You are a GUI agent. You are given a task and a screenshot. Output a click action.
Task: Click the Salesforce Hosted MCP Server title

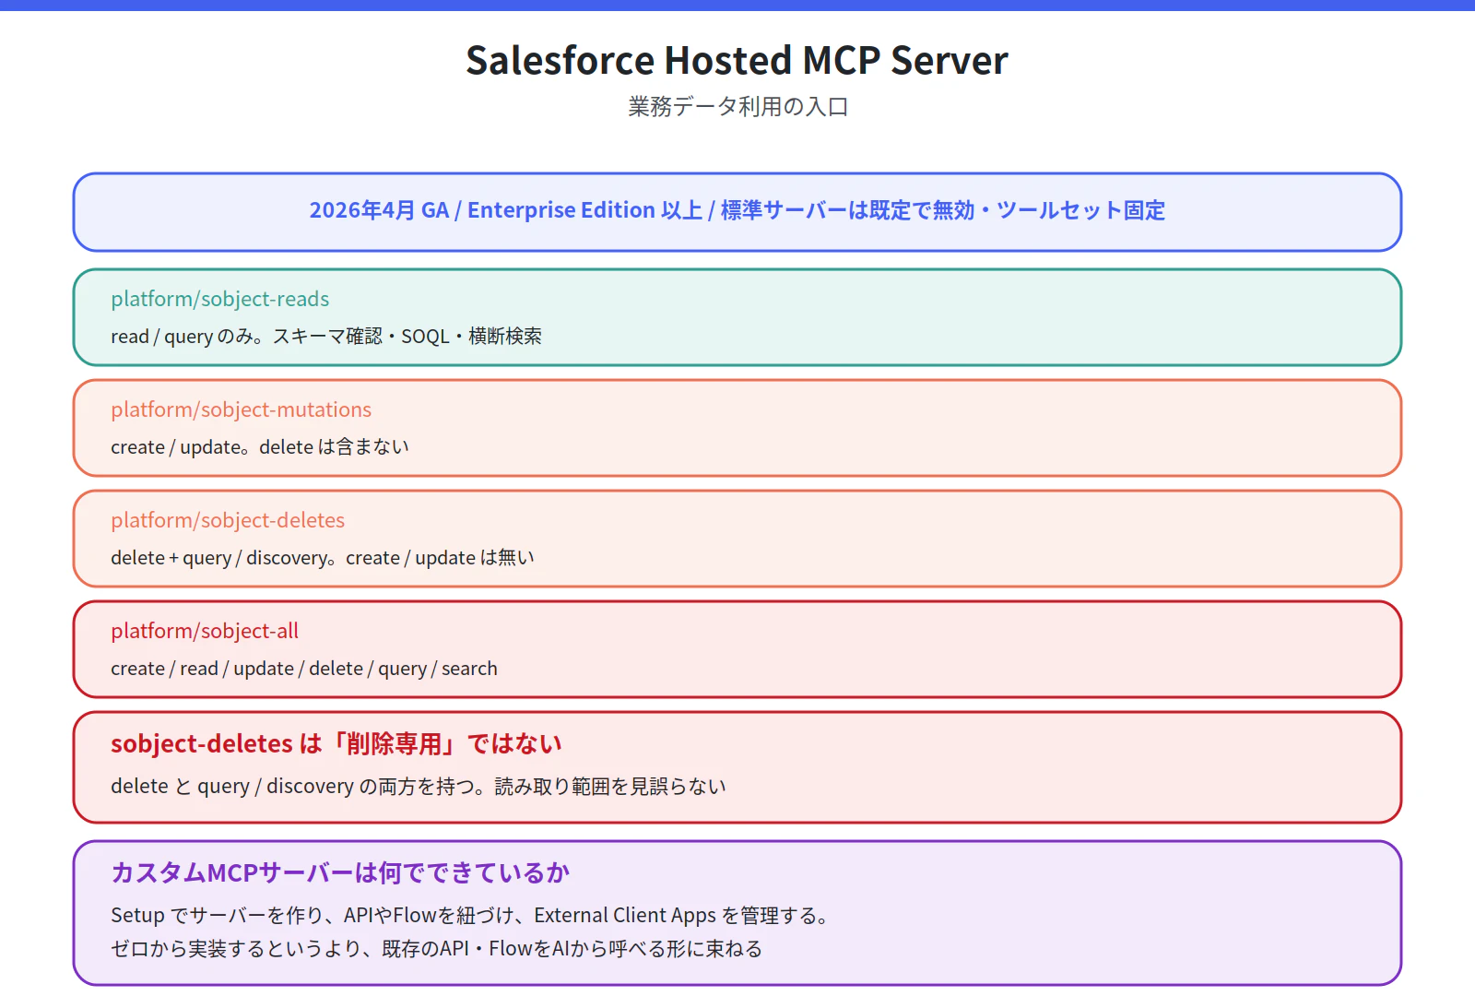[x=737, y=61]
